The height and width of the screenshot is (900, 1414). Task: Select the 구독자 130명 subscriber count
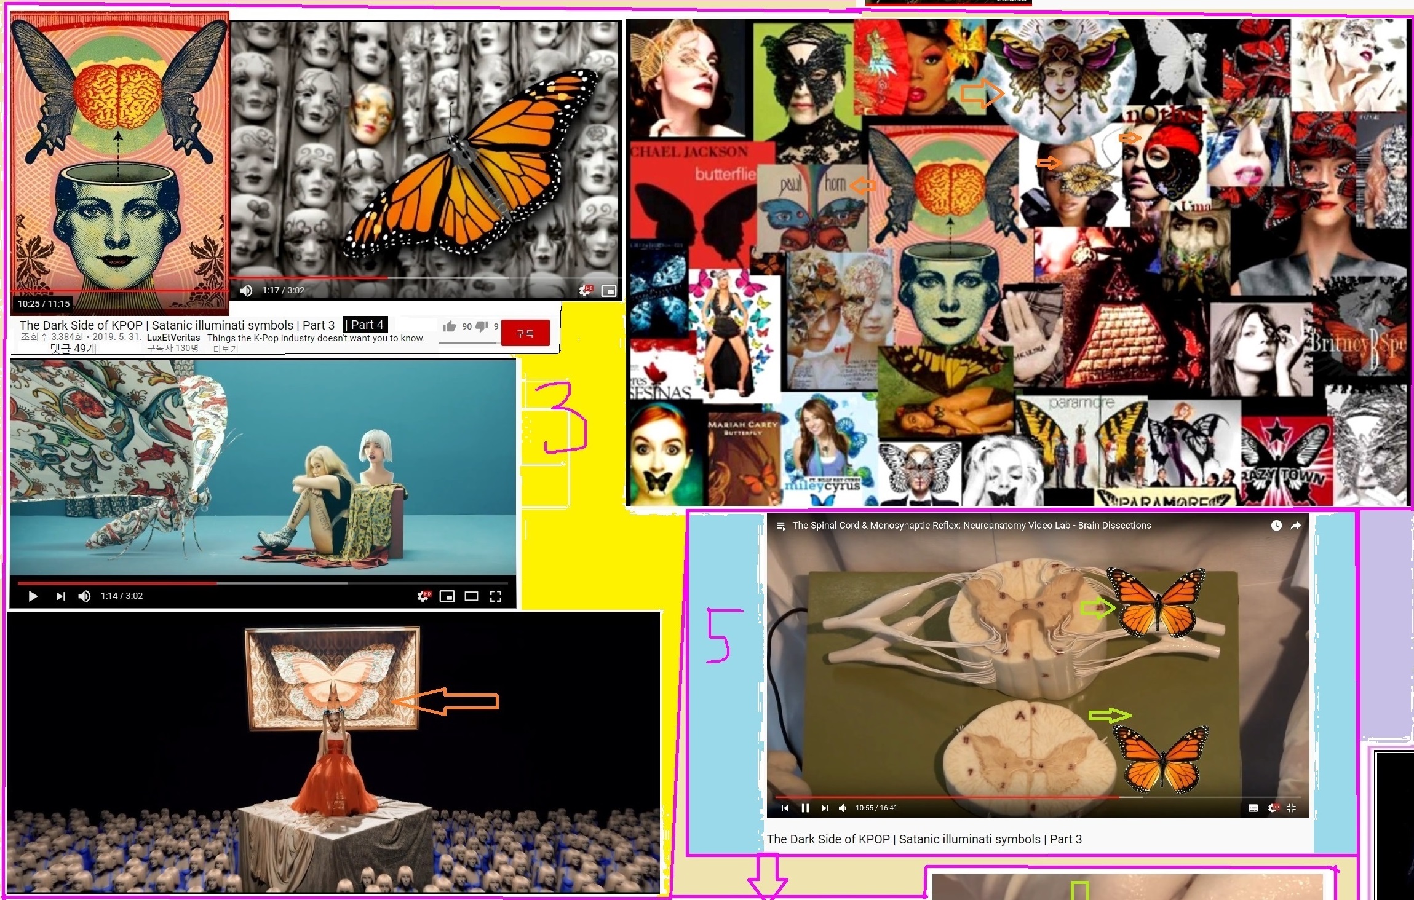click(x=173, y=348)
